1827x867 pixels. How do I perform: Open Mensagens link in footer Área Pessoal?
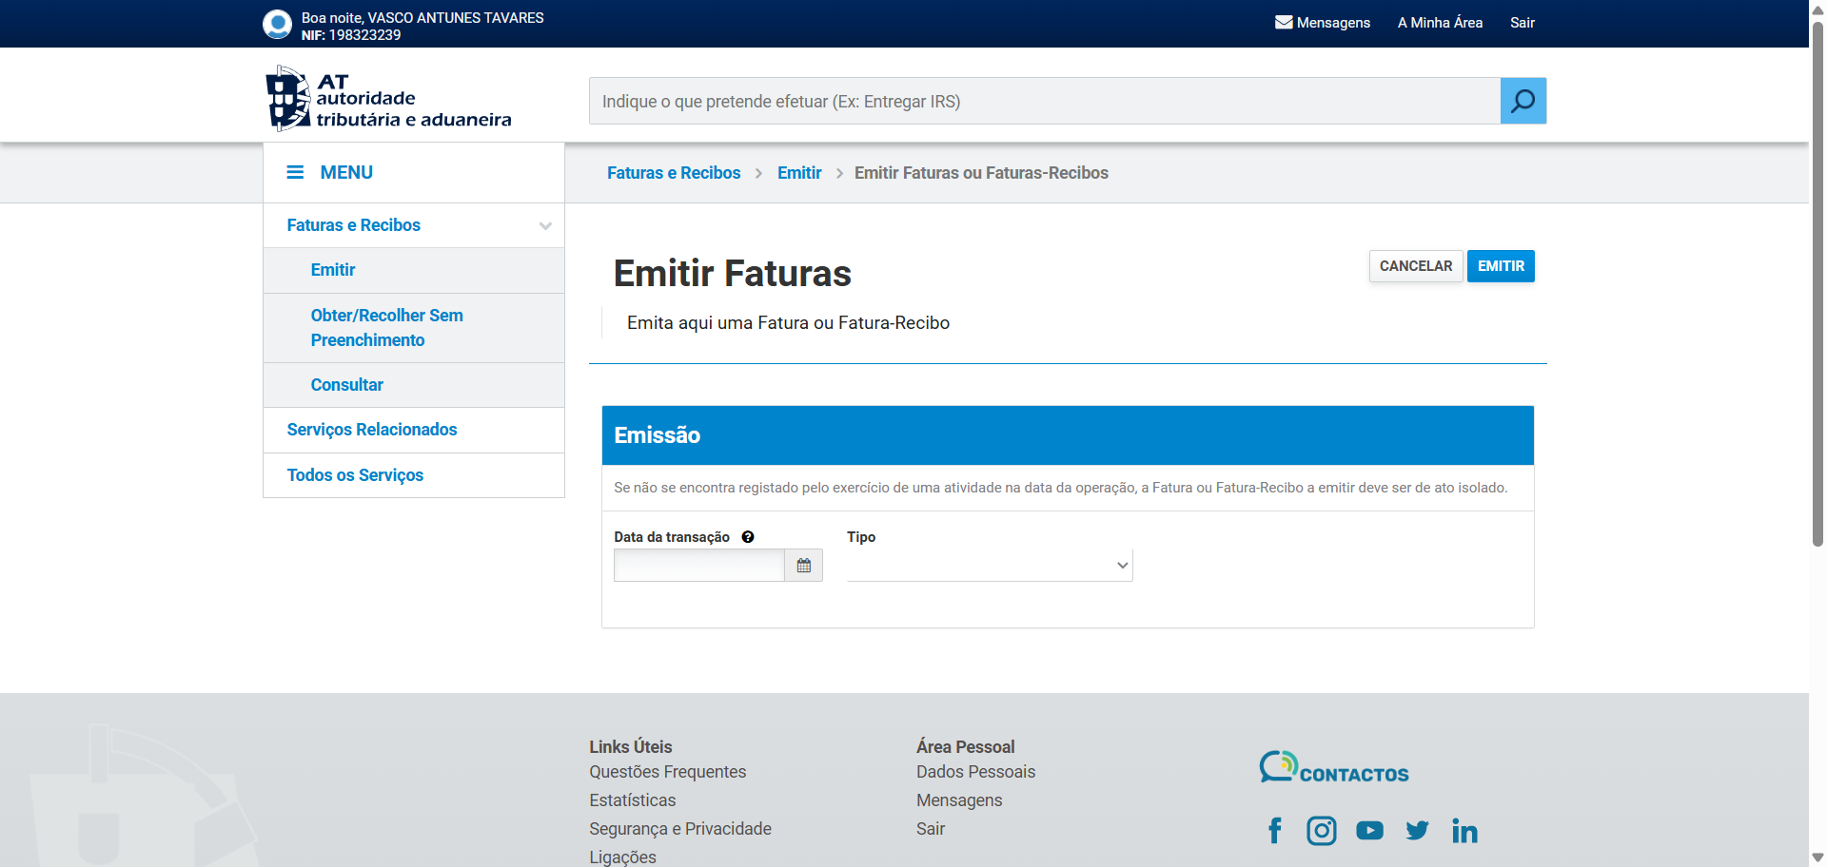coord(959,800)
